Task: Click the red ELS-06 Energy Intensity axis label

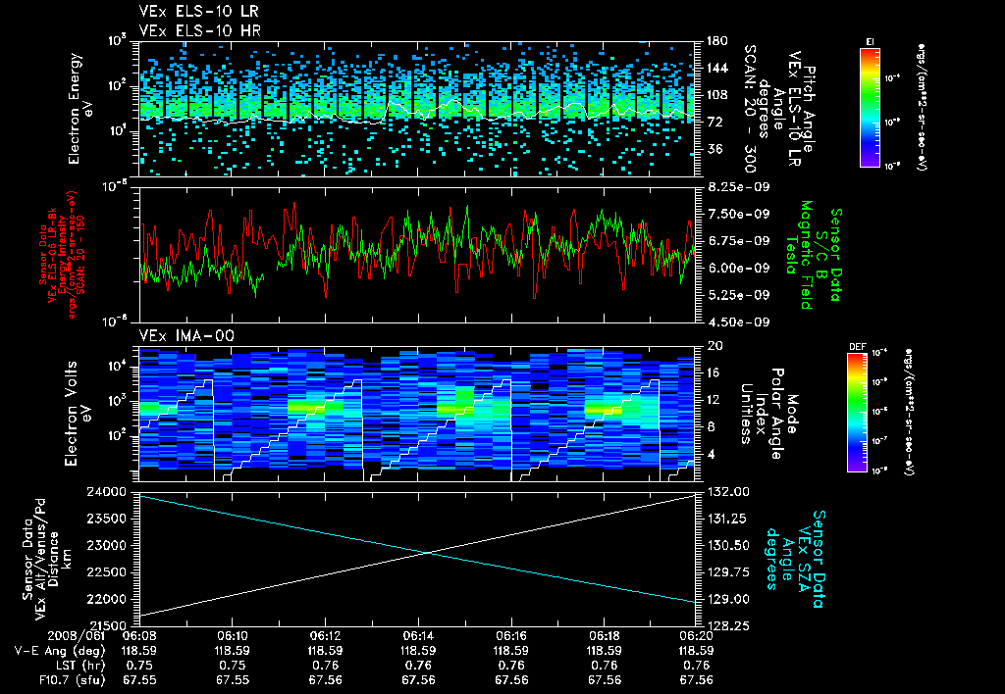Action: pyautogui.click(x=62, y=255)
